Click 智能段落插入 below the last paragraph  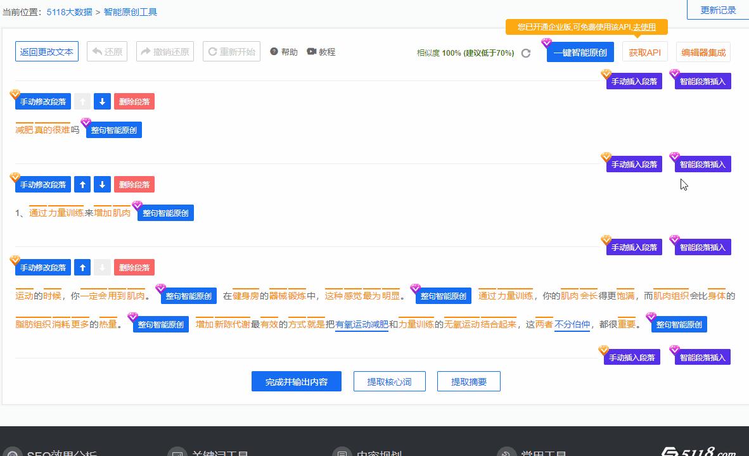pyautogui.click(x=700, y=357)
